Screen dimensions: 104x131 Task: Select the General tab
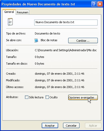tap(9, 12)
